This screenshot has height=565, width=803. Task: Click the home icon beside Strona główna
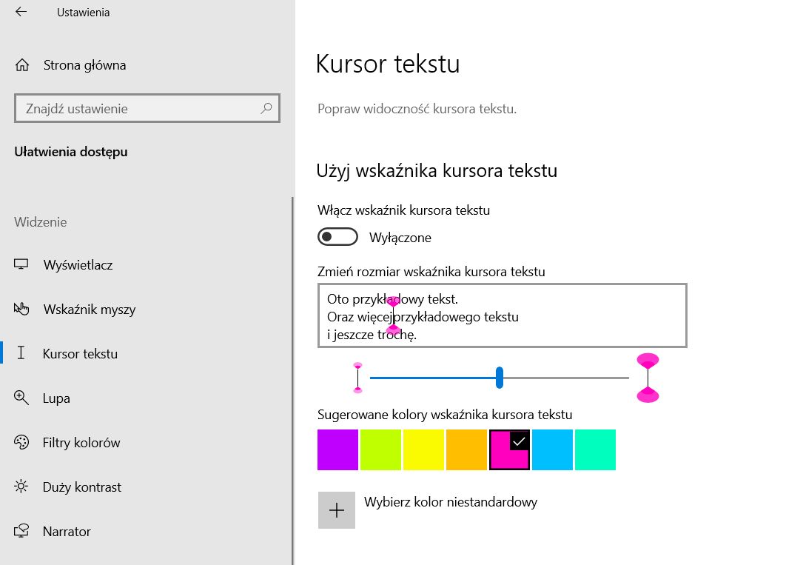(x=22, y=65)
